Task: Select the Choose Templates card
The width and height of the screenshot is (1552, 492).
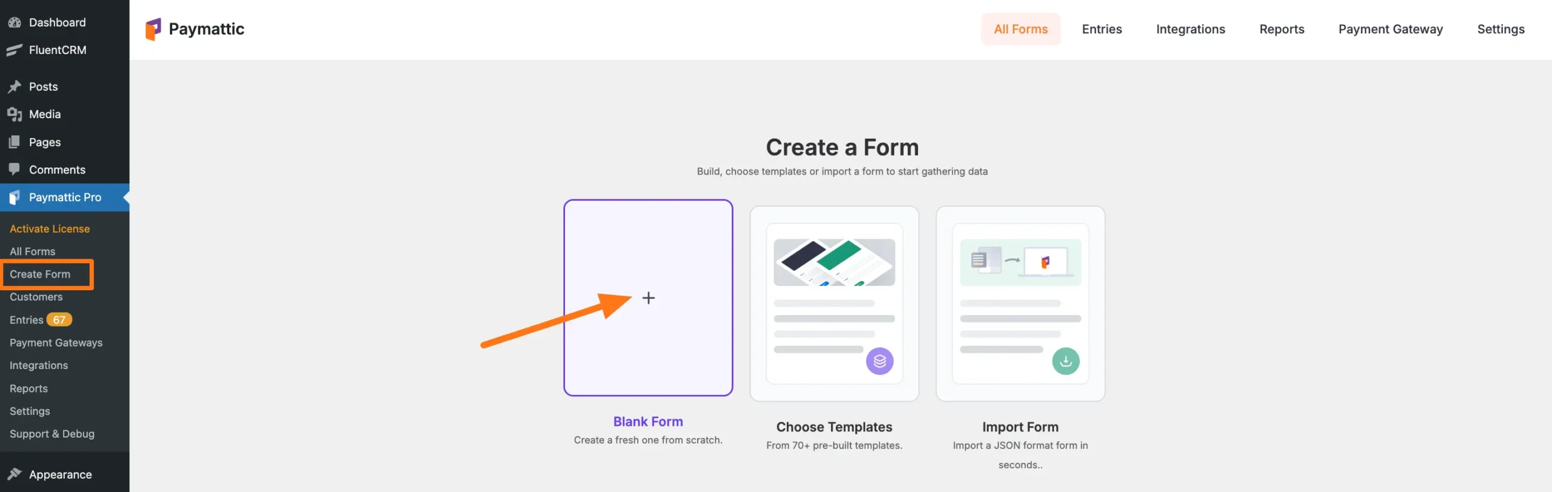Action: pyautogui.click(x=834, y=303)
